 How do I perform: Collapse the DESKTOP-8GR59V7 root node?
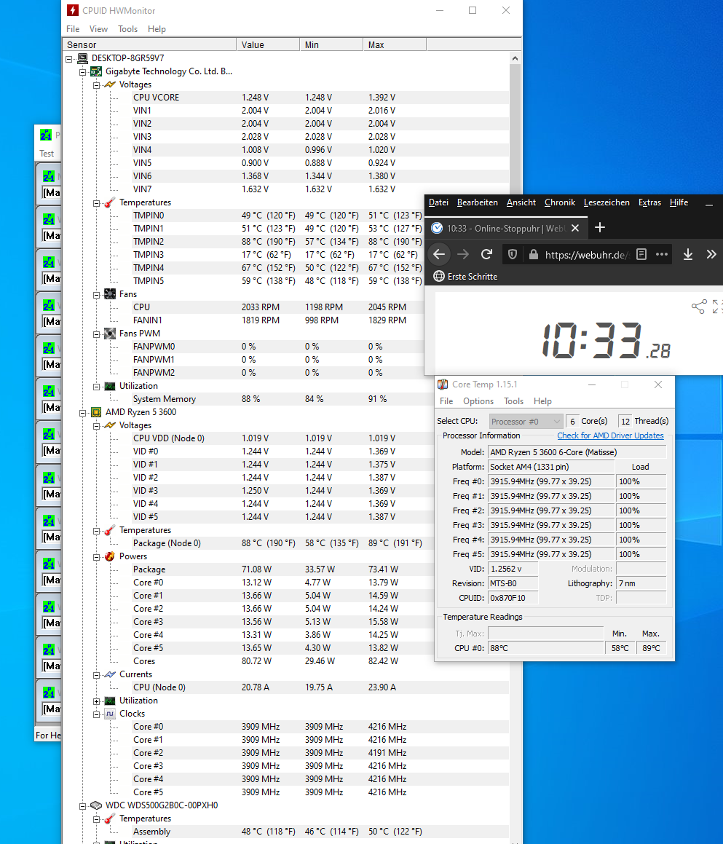69,59
